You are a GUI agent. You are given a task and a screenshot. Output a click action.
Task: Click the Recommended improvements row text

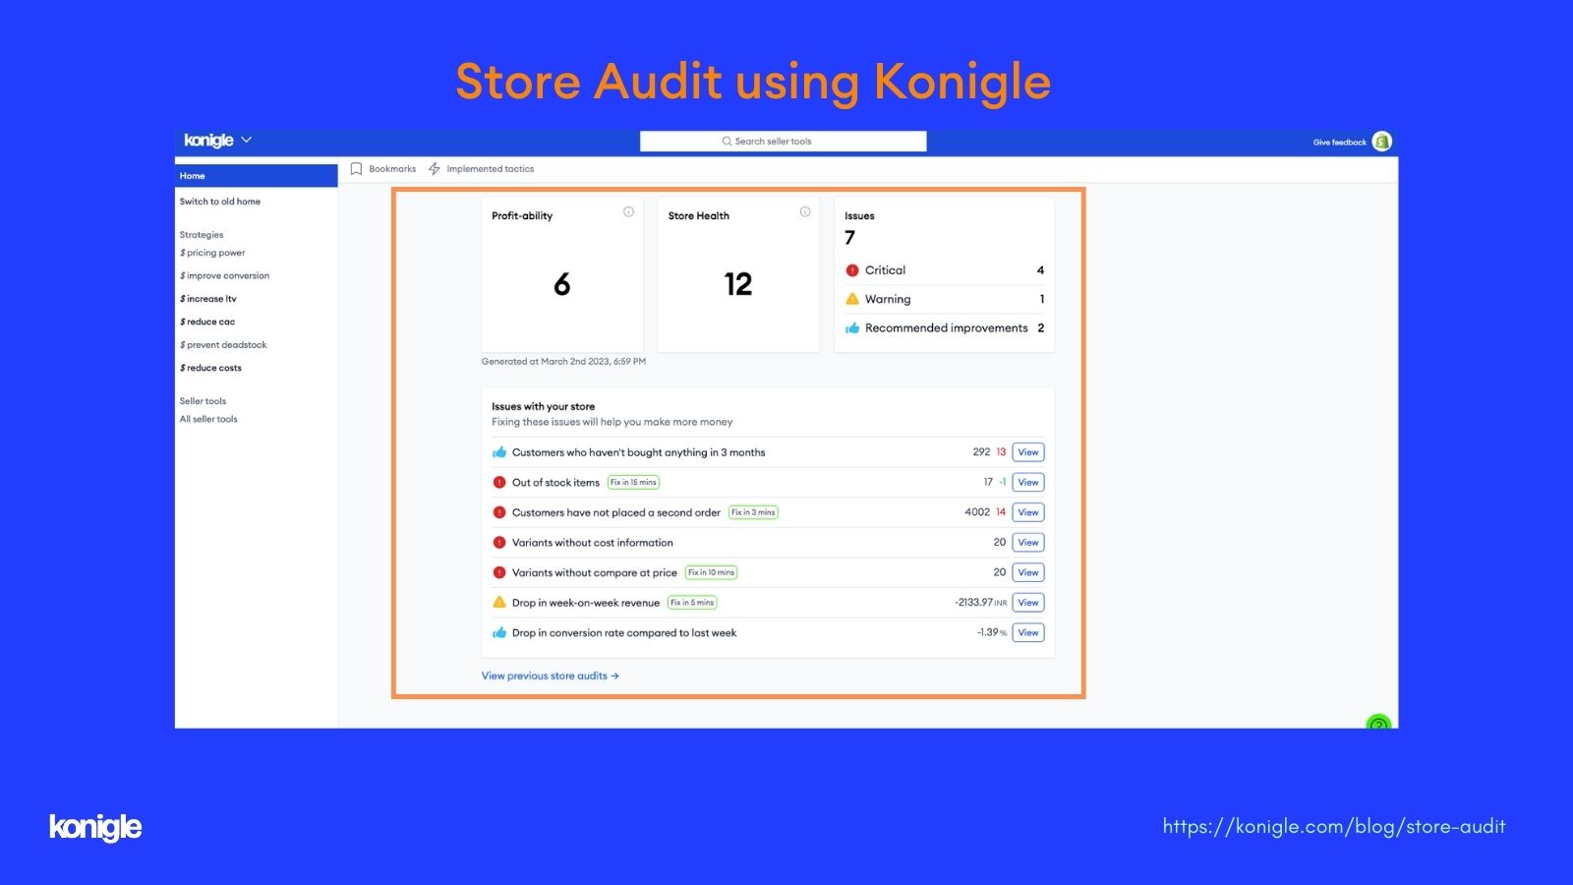point(946,328)
